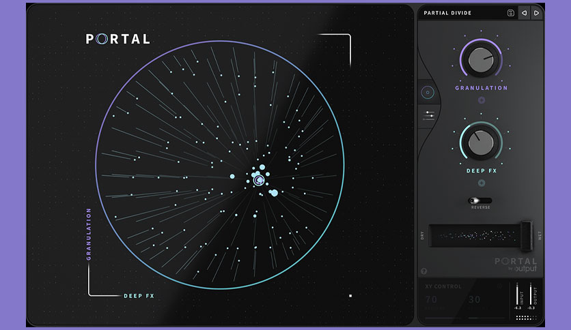Click the Deep FX axis label on XY pad

pyautogui.click(x=139, y=296)
